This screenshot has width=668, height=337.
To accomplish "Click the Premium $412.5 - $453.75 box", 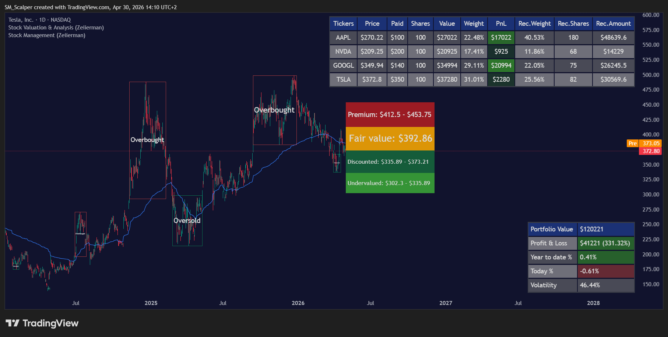I will (x=390, y=114).
